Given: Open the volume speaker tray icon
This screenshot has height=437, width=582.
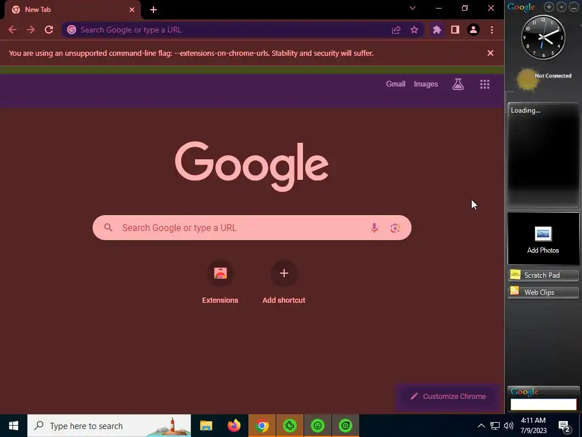Looking at the screenshot, I should coord(509,426).
